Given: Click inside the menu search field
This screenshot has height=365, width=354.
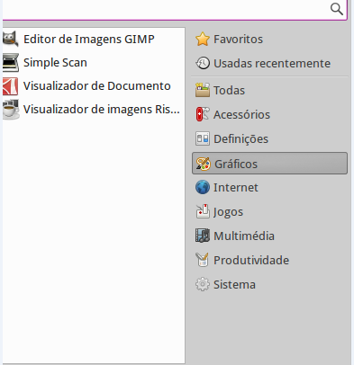Looking at the screenshot, I should (165, 9).
